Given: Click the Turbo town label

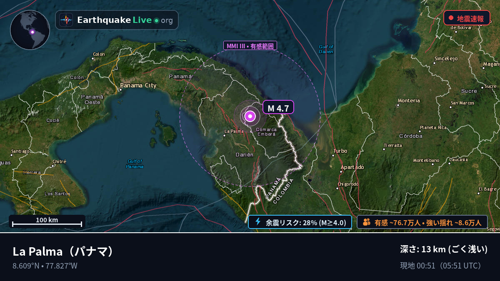Looking at the screenshot, I should click(x=340, y=151).
